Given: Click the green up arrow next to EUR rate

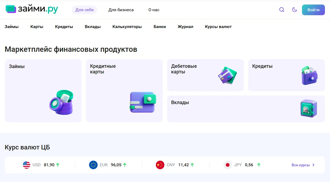Looking at the screenshot, I should (x=125, y=165).
